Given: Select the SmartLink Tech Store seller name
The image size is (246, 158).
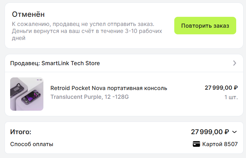Looking at the screenshot, I should 71,63.
